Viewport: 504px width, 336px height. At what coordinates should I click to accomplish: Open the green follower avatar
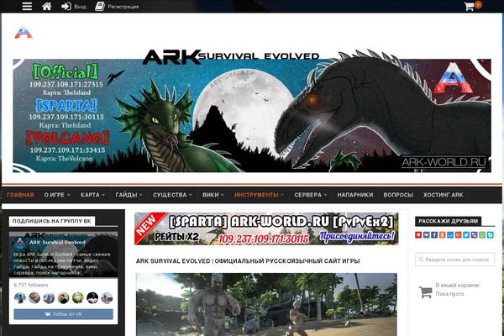coord(78,298)
